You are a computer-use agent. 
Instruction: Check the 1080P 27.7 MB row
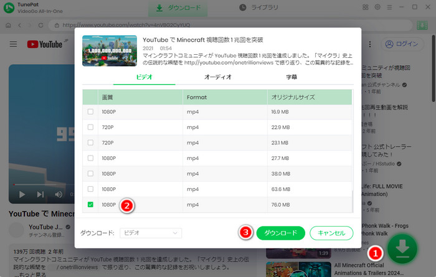(90, 158)
